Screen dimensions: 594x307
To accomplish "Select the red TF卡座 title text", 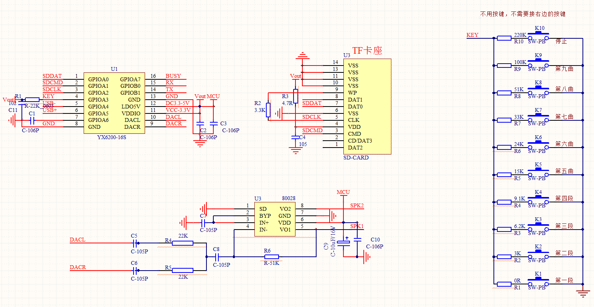I will pyautogui.click(x=367, y=50).
